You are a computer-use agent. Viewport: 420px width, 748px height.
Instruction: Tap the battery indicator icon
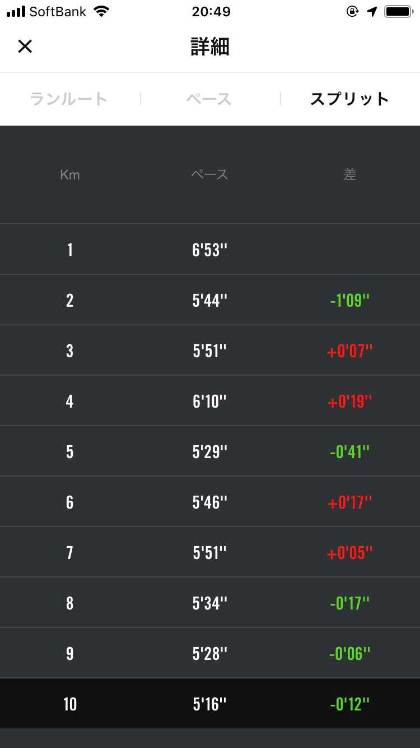click(x=398, y=11)
